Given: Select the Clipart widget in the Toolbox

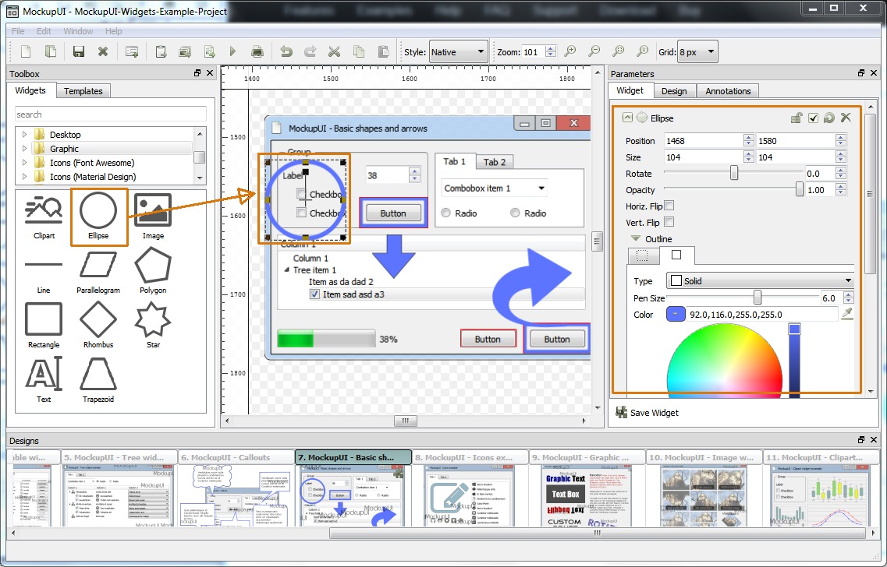Looking at the screenshot, I should point(44,217).
